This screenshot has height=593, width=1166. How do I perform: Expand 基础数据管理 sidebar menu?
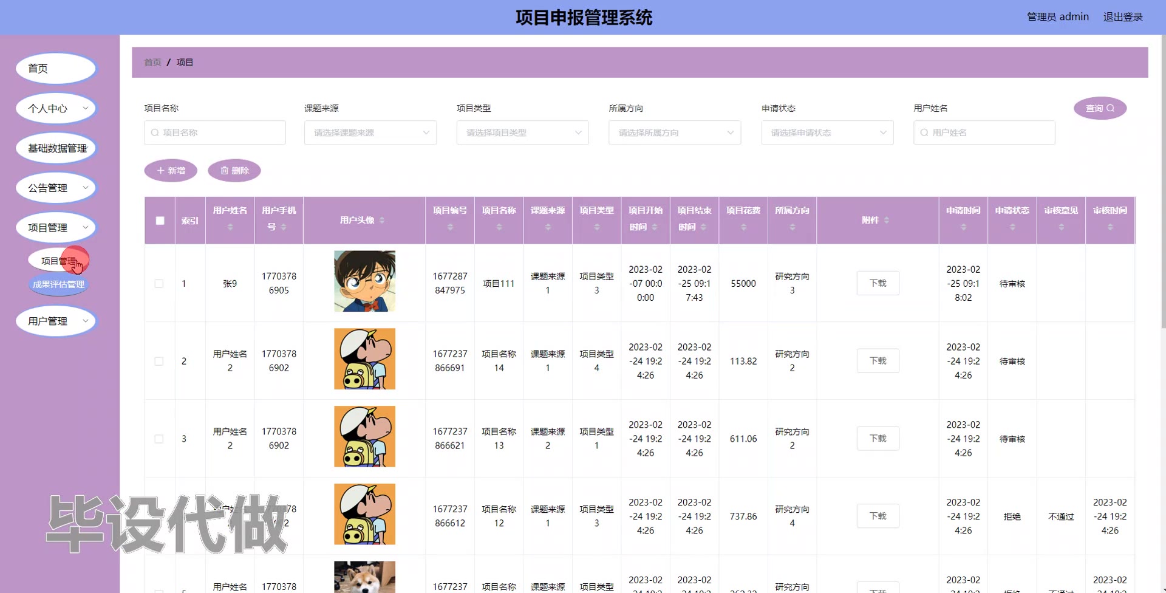point(56,148)
